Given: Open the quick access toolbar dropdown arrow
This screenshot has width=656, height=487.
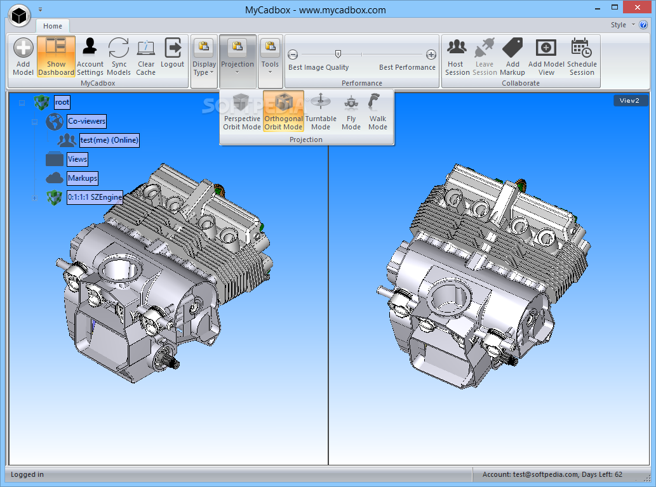Looking at the screenshot, I should coord(40,9).
